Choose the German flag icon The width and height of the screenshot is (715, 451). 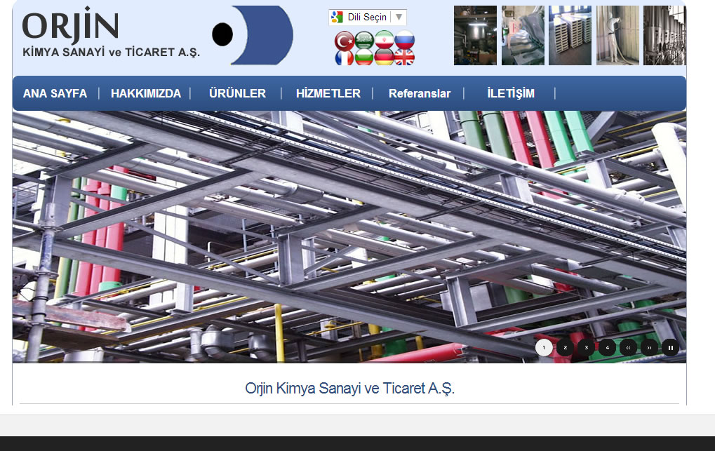[x=385, y=58]
